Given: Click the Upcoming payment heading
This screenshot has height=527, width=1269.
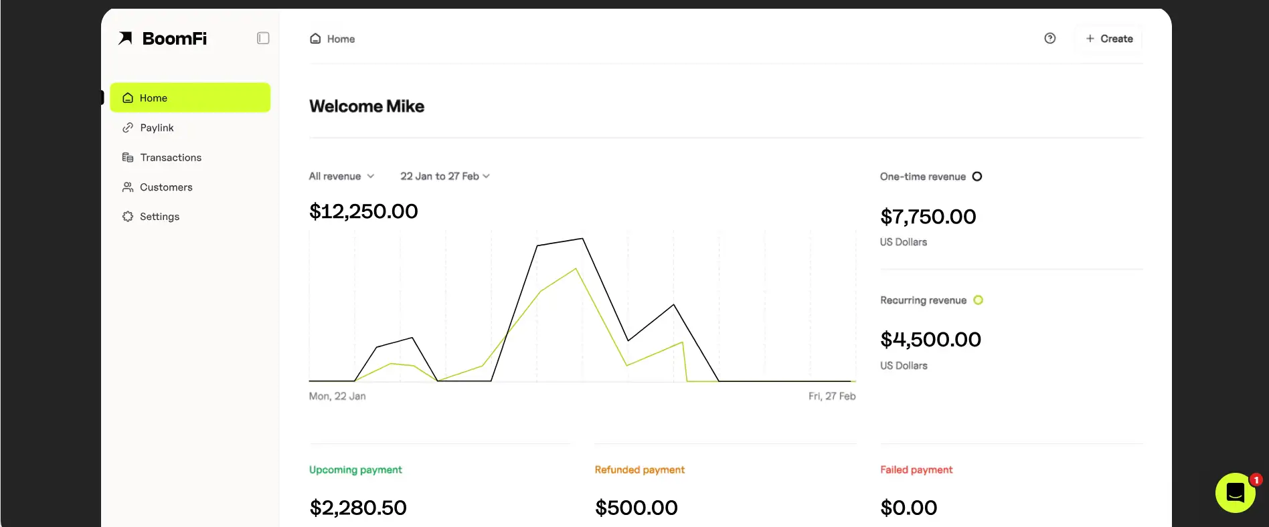Looking at the screenshot, I should pyautogui.click(x=355, y=469).
